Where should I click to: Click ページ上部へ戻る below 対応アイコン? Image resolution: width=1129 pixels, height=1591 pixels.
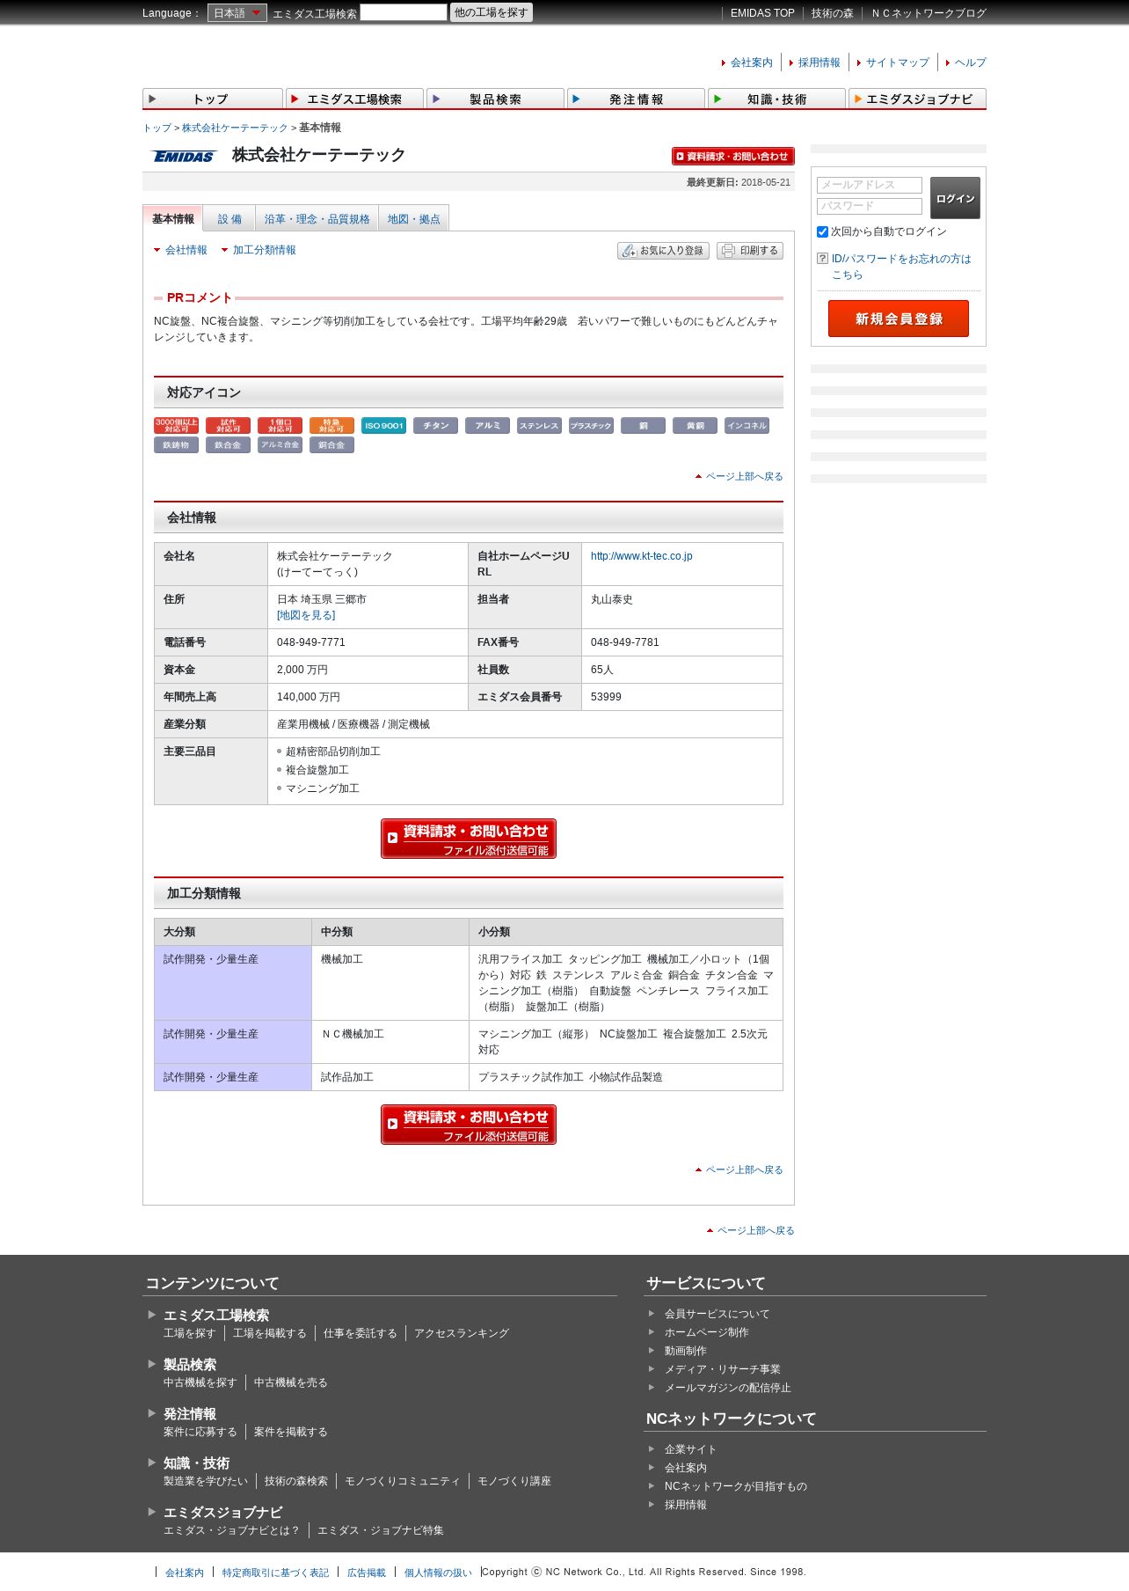pos(744,476)
